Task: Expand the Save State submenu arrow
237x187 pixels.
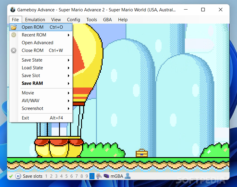Action: pyautogui.click(x=69, y=60)
